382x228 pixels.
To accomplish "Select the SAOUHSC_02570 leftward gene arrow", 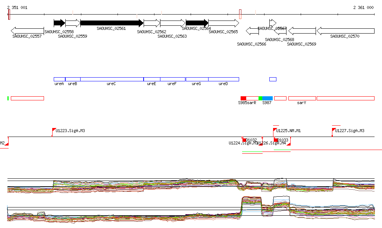I will click(x=345, y=31).
